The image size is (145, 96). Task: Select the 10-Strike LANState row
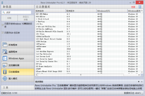88,29
